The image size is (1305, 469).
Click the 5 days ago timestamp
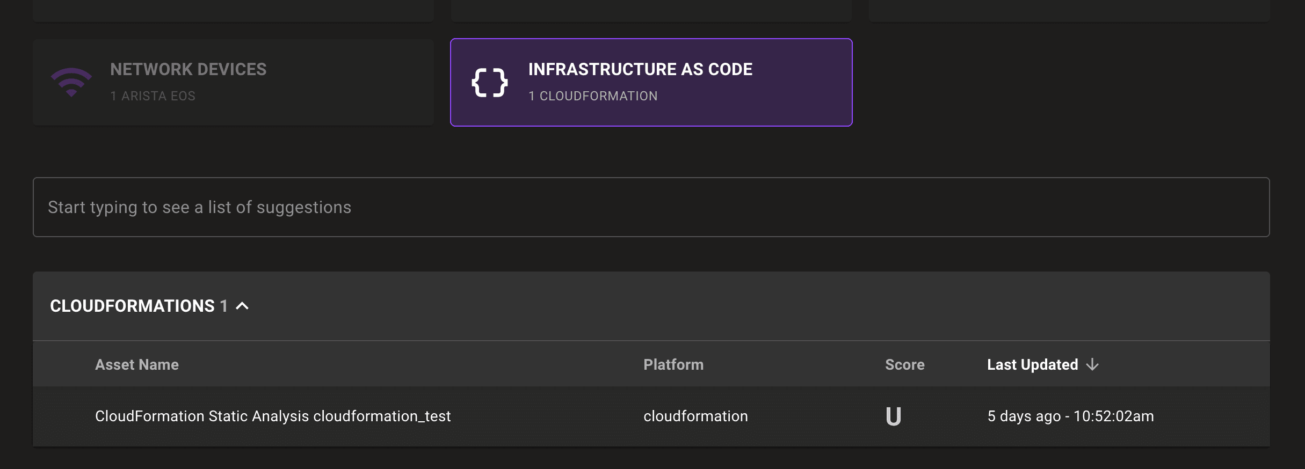tap(1070, 416)
